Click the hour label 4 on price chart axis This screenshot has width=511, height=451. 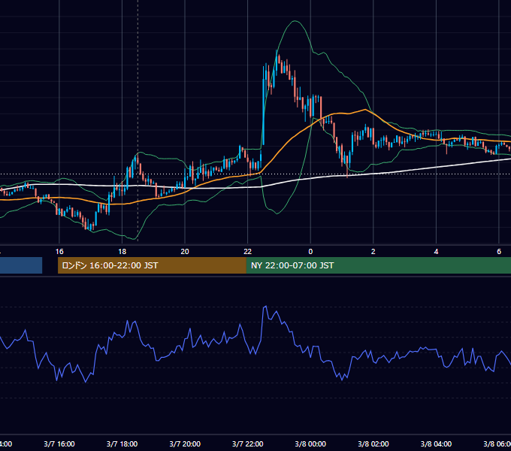pyautogui.click(x=436, y=252)
